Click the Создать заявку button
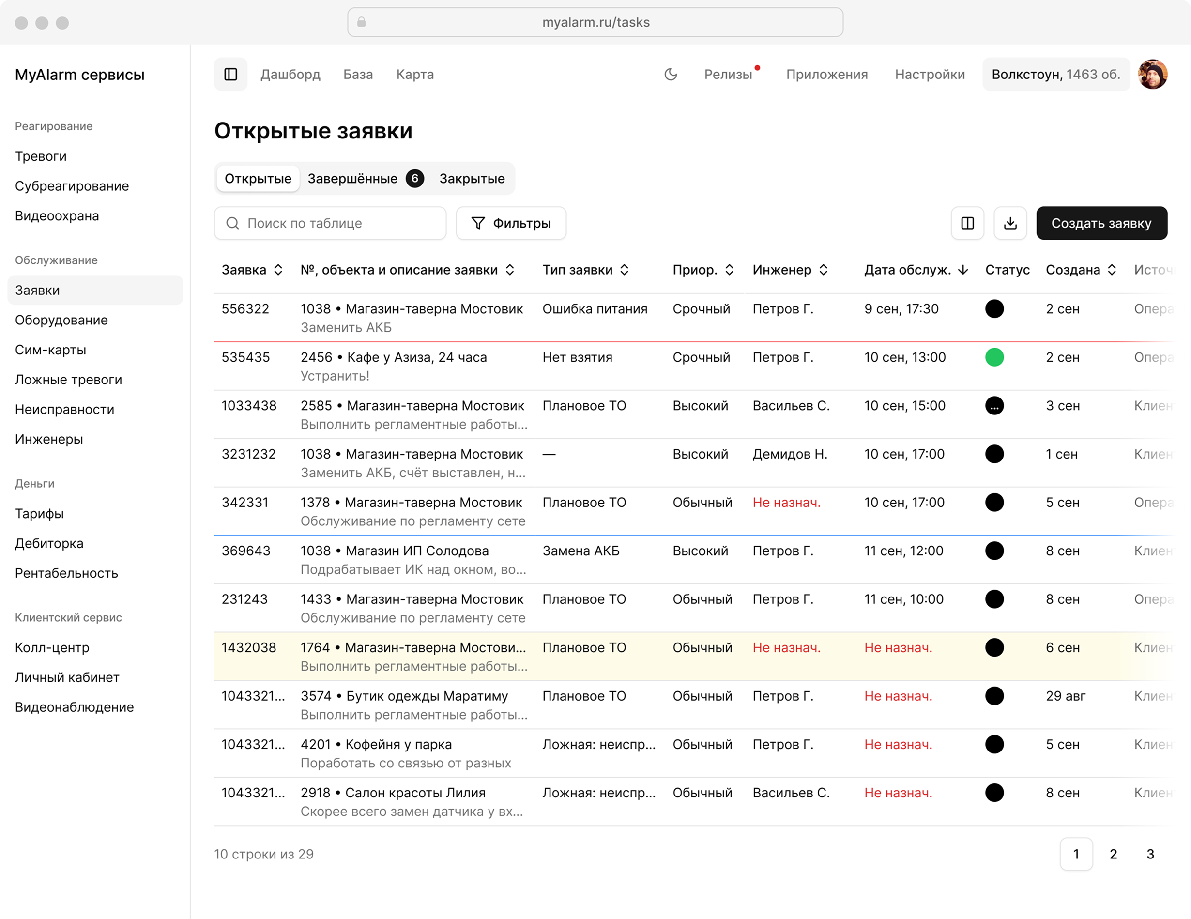1191x919 pixels. click(1101, 223)
